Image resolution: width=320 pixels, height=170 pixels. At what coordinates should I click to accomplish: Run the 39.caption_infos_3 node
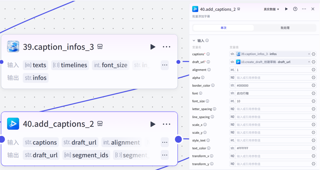(153, 47)
